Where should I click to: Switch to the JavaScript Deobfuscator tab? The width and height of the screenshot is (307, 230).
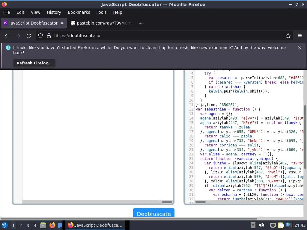pyautogui.click(x=34, y=23)
